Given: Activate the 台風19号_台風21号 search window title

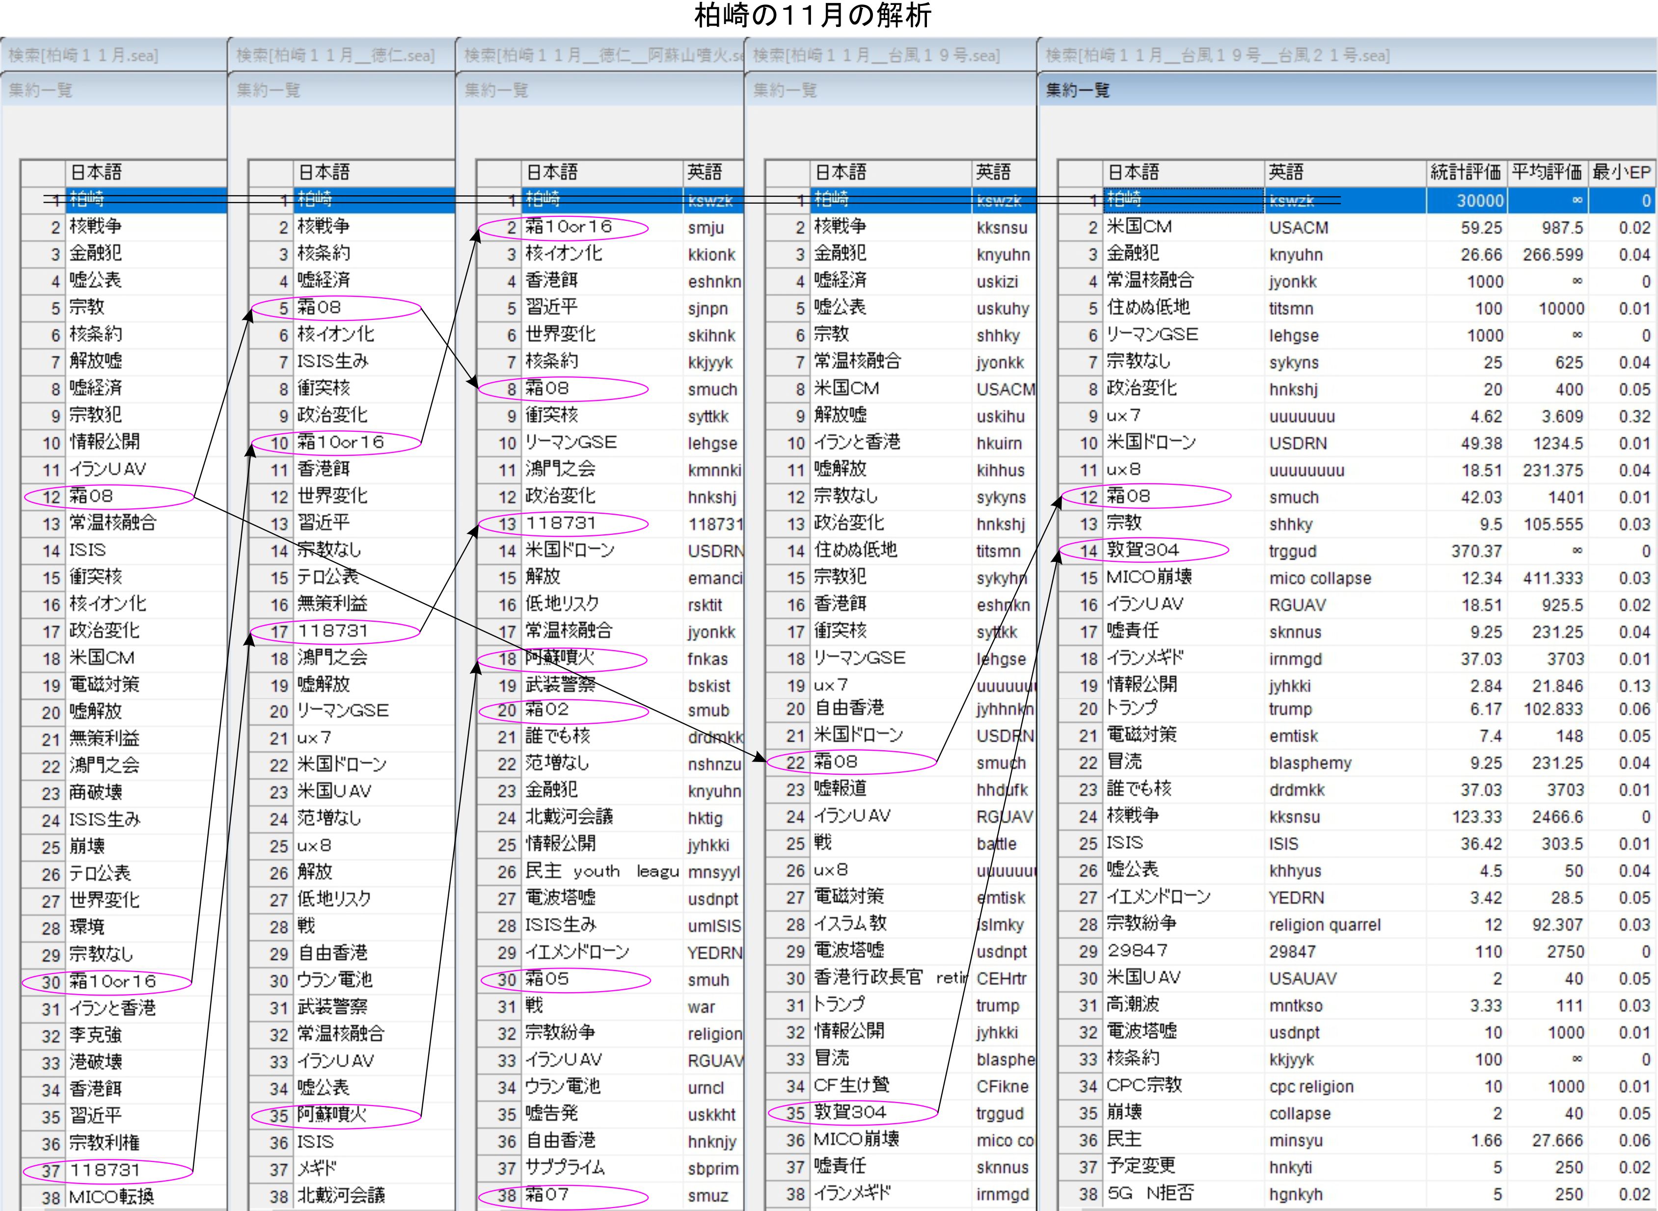Looking at the screenshot, I should (x=1217, y=55).
